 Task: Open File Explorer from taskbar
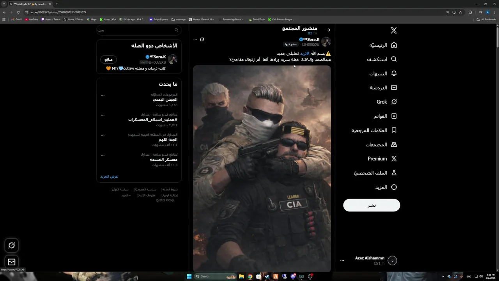(x=241, y=276)
